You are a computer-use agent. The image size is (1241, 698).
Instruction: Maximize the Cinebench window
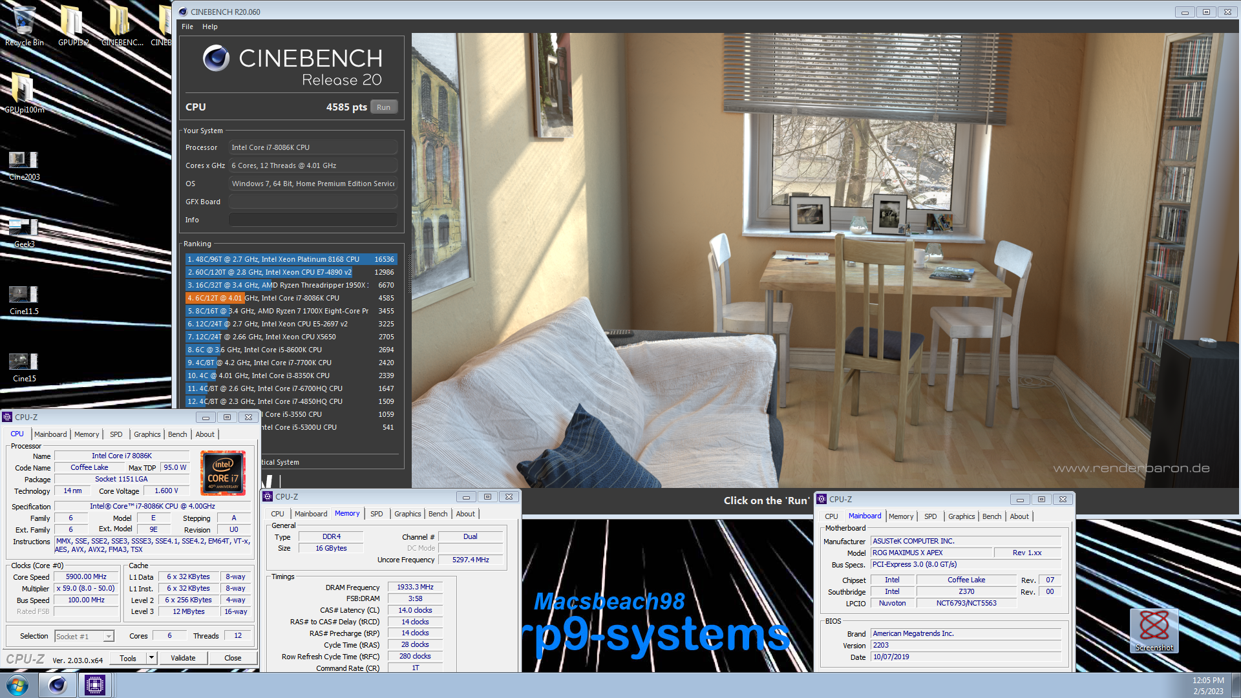click(x=1206, y=12)
